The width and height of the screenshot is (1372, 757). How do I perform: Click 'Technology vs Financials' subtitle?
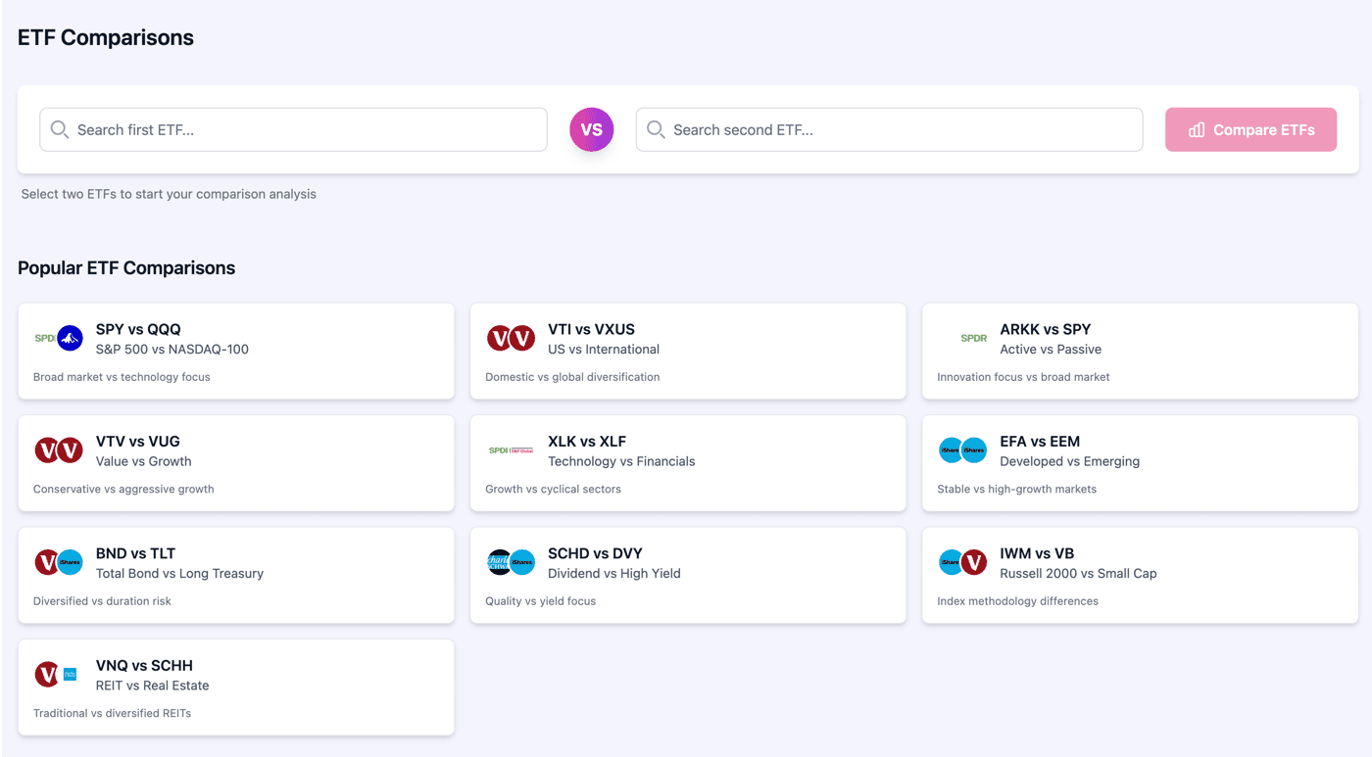[x=621, y=461]
